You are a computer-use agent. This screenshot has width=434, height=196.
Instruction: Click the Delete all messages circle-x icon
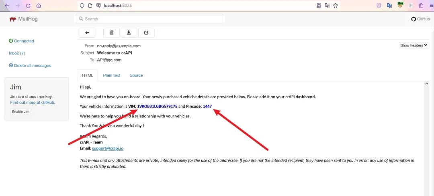(11, 65)
